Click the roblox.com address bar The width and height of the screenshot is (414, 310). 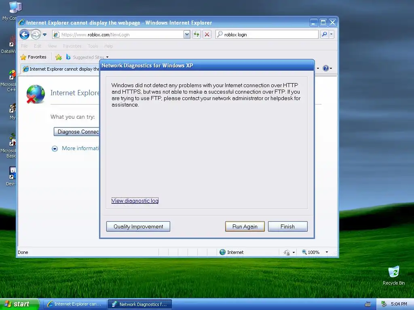tap(118, 35)
